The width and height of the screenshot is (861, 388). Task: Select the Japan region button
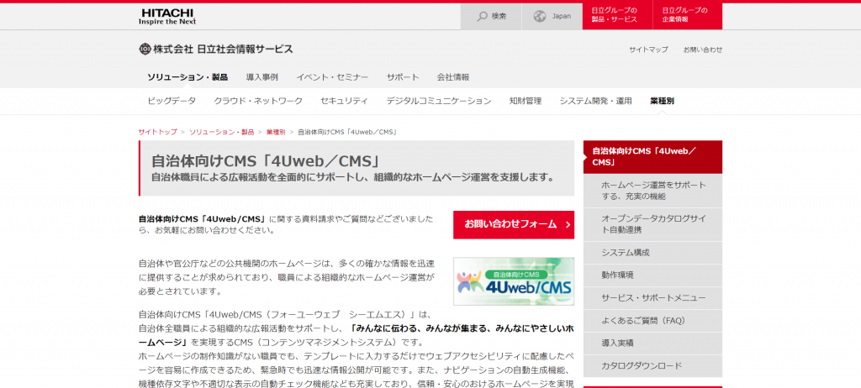point(552,17)
